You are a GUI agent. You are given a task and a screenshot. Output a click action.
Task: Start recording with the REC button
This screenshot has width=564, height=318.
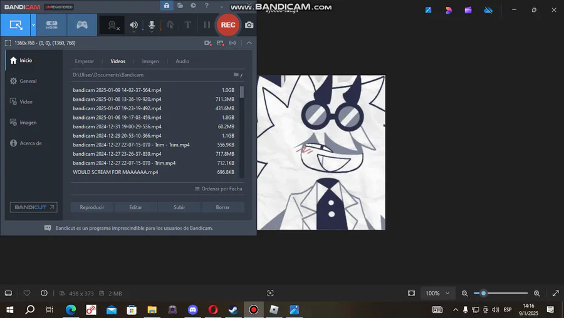[x=228, y=25]
